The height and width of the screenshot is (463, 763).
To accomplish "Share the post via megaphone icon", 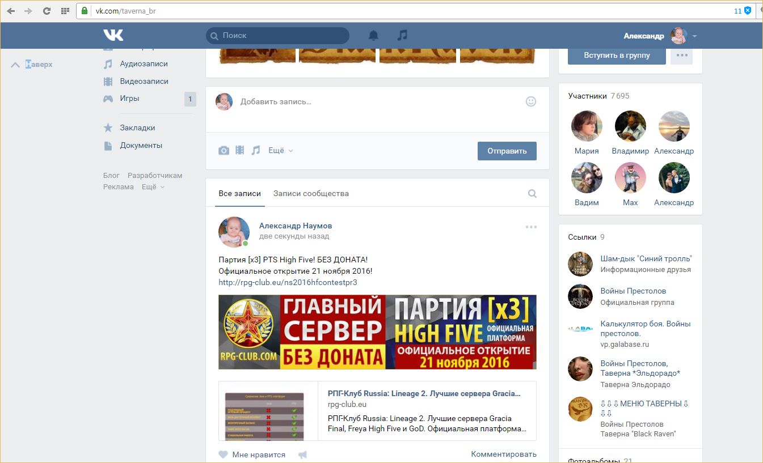I will tap(303, 454).
